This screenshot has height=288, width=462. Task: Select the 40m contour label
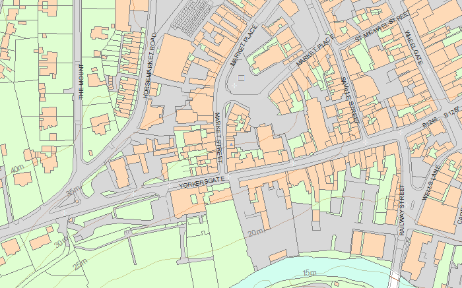pos(17,169)
